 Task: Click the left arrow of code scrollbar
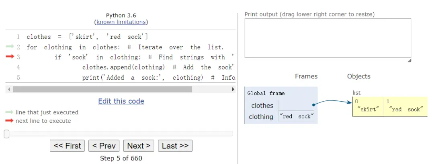(x=8, y=89)
